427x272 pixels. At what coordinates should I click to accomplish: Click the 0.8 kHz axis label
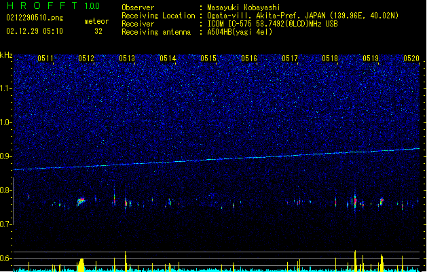[6, 190]
